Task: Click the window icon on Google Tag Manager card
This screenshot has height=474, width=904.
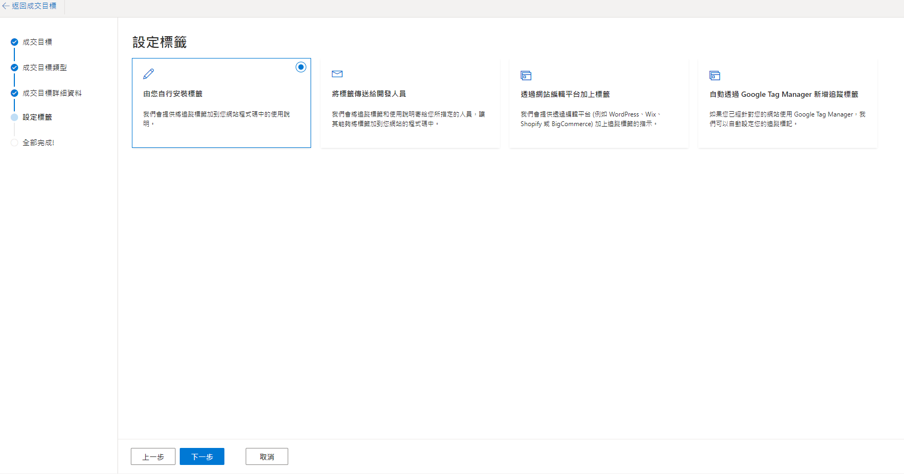Action: [x=715, y=76]
